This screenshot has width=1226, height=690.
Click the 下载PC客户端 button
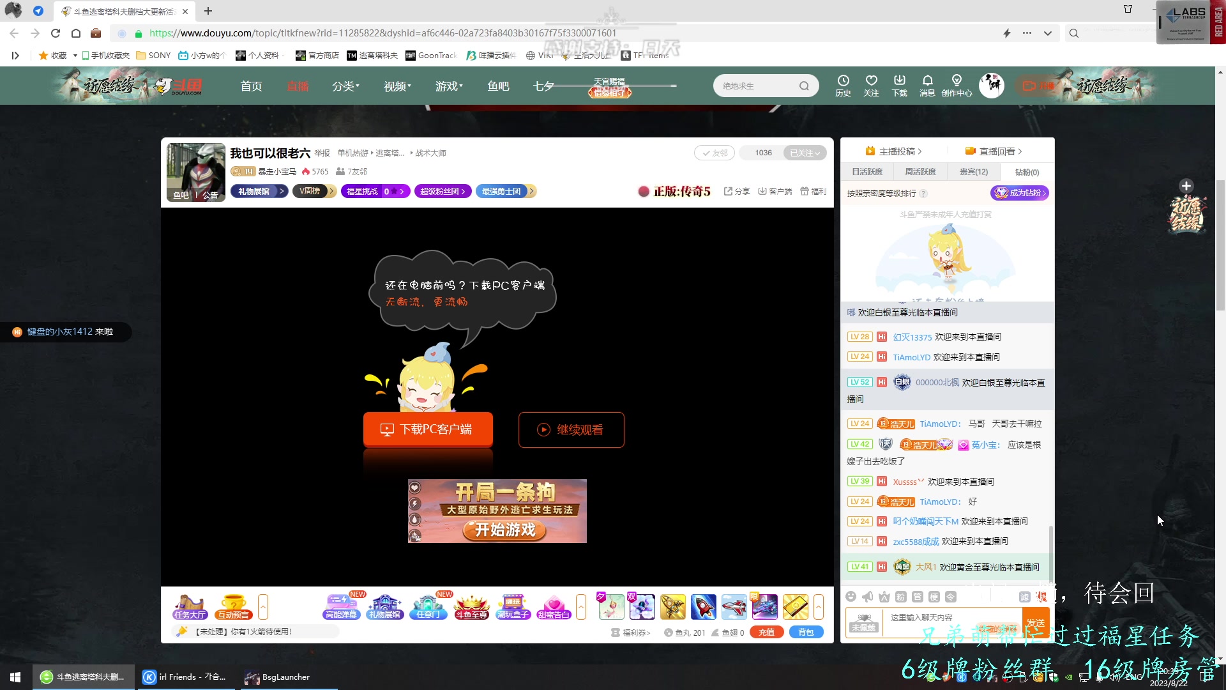(x=428, y=429)
